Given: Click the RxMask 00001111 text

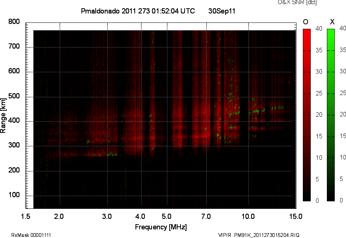Looking at the screenshot, I should (x=31, y=235).
